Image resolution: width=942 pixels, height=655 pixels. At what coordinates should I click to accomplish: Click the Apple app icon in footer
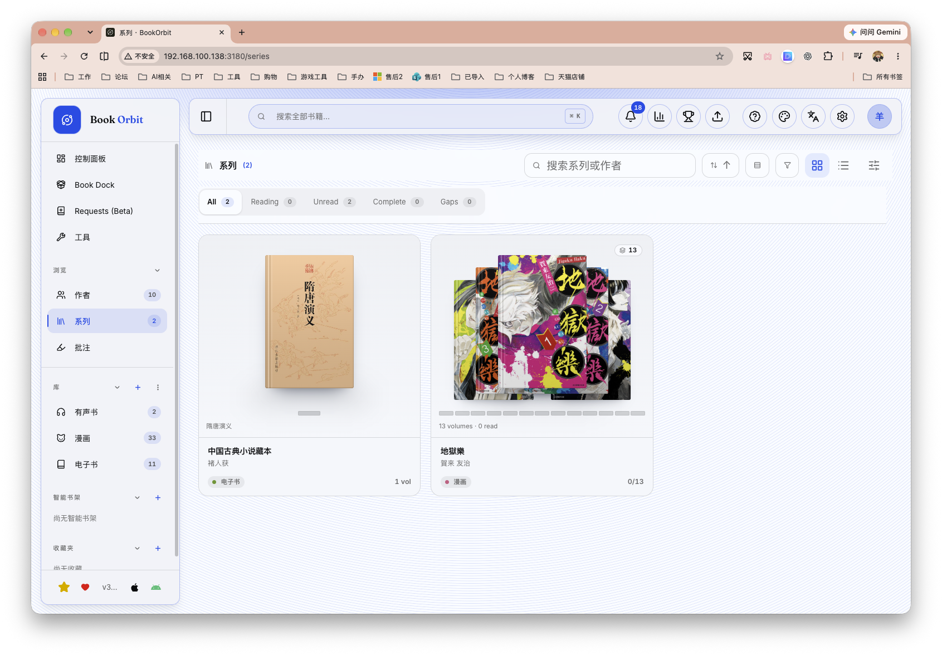pos(134,587)
